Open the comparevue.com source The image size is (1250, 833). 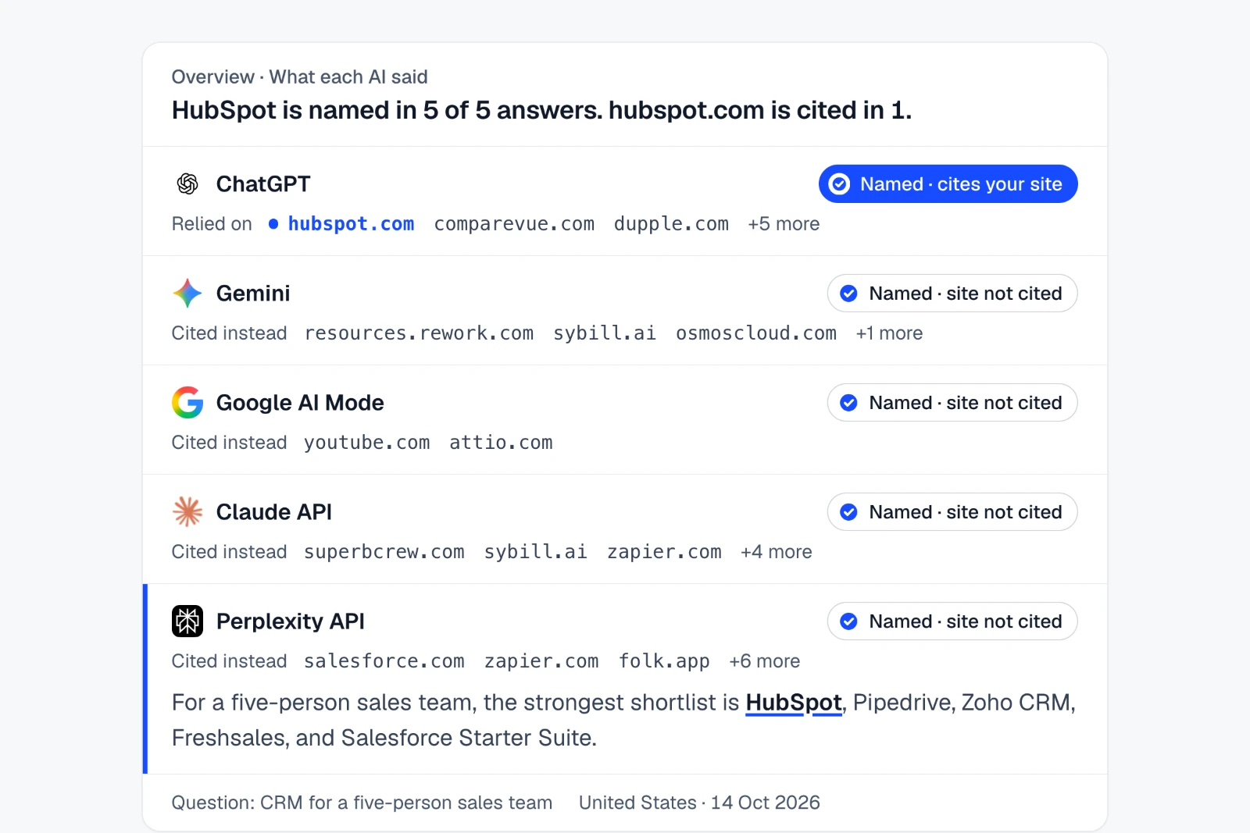point(514,224)
